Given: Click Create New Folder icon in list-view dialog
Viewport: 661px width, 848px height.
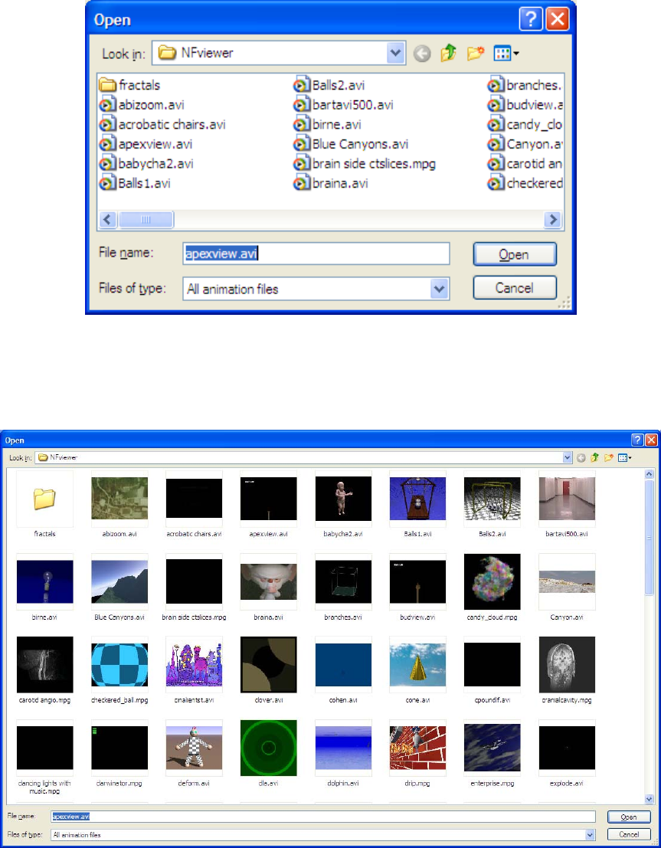Looking at the screenshot, I should [475, 54].
